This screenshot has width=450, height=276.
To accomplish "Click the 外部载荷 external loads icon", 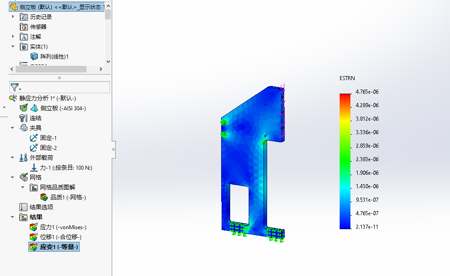I will tap(23, 158).
